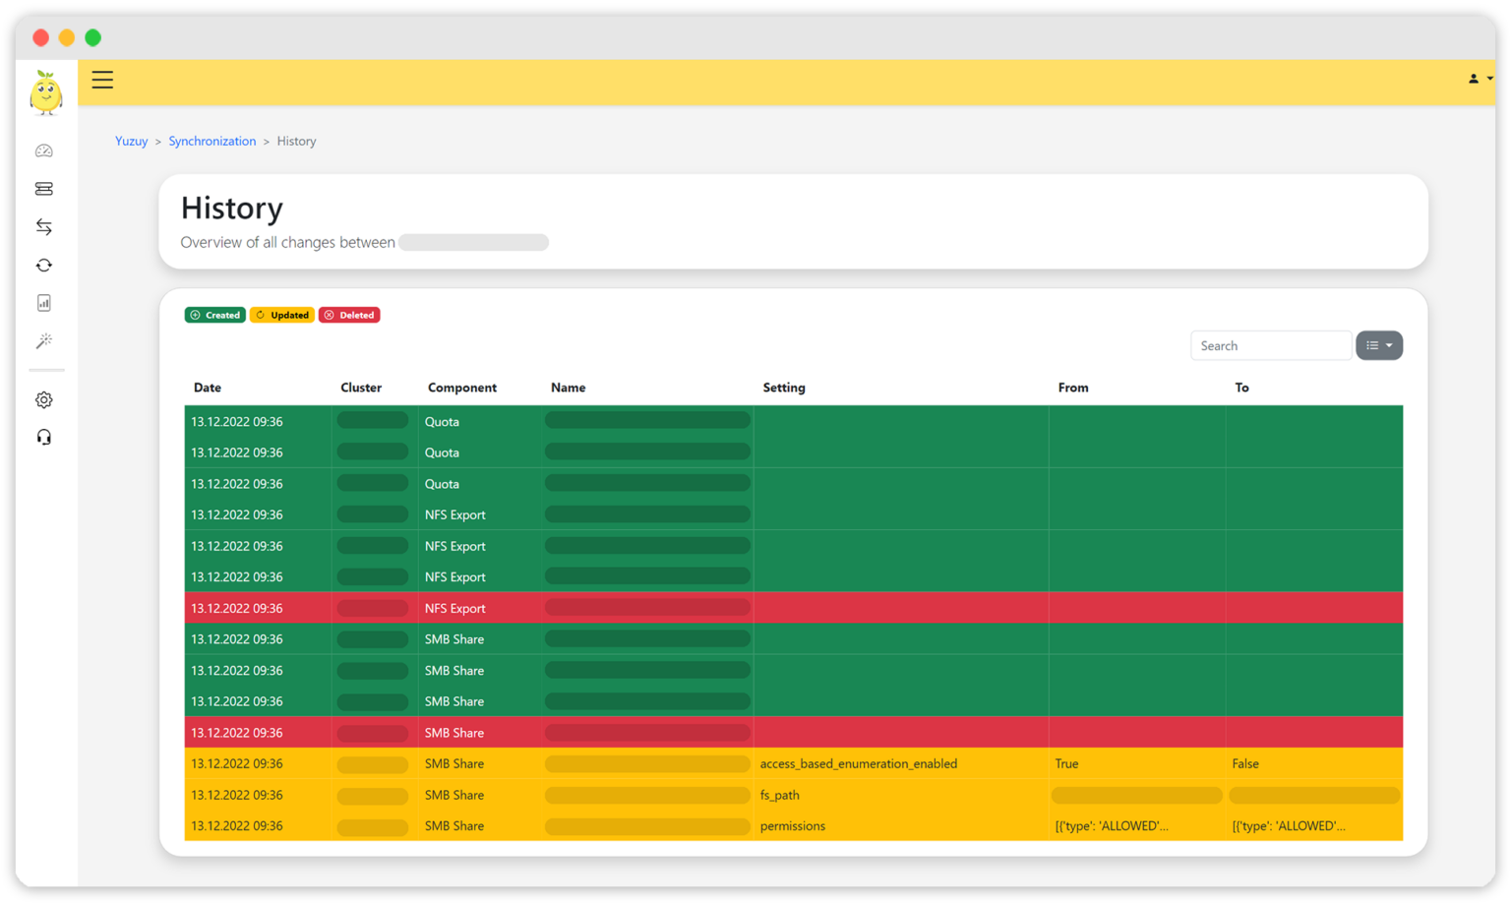
Task: Expand the user account dropdown top right
Action: click(x=1479, y=79)
